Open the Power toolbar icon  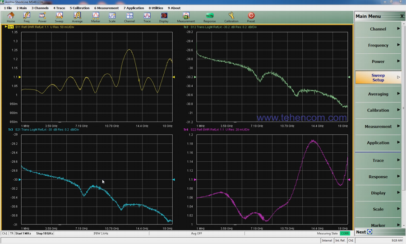click(x=42, y=17)
